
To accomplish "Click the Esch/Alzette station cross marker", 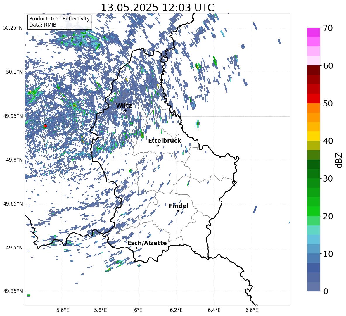I will point(136,248).
